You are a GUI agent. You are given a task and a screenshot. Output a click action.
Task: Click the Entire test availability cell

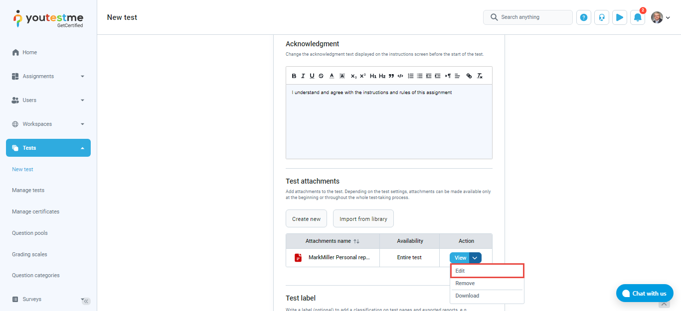(x=409, y=258)
